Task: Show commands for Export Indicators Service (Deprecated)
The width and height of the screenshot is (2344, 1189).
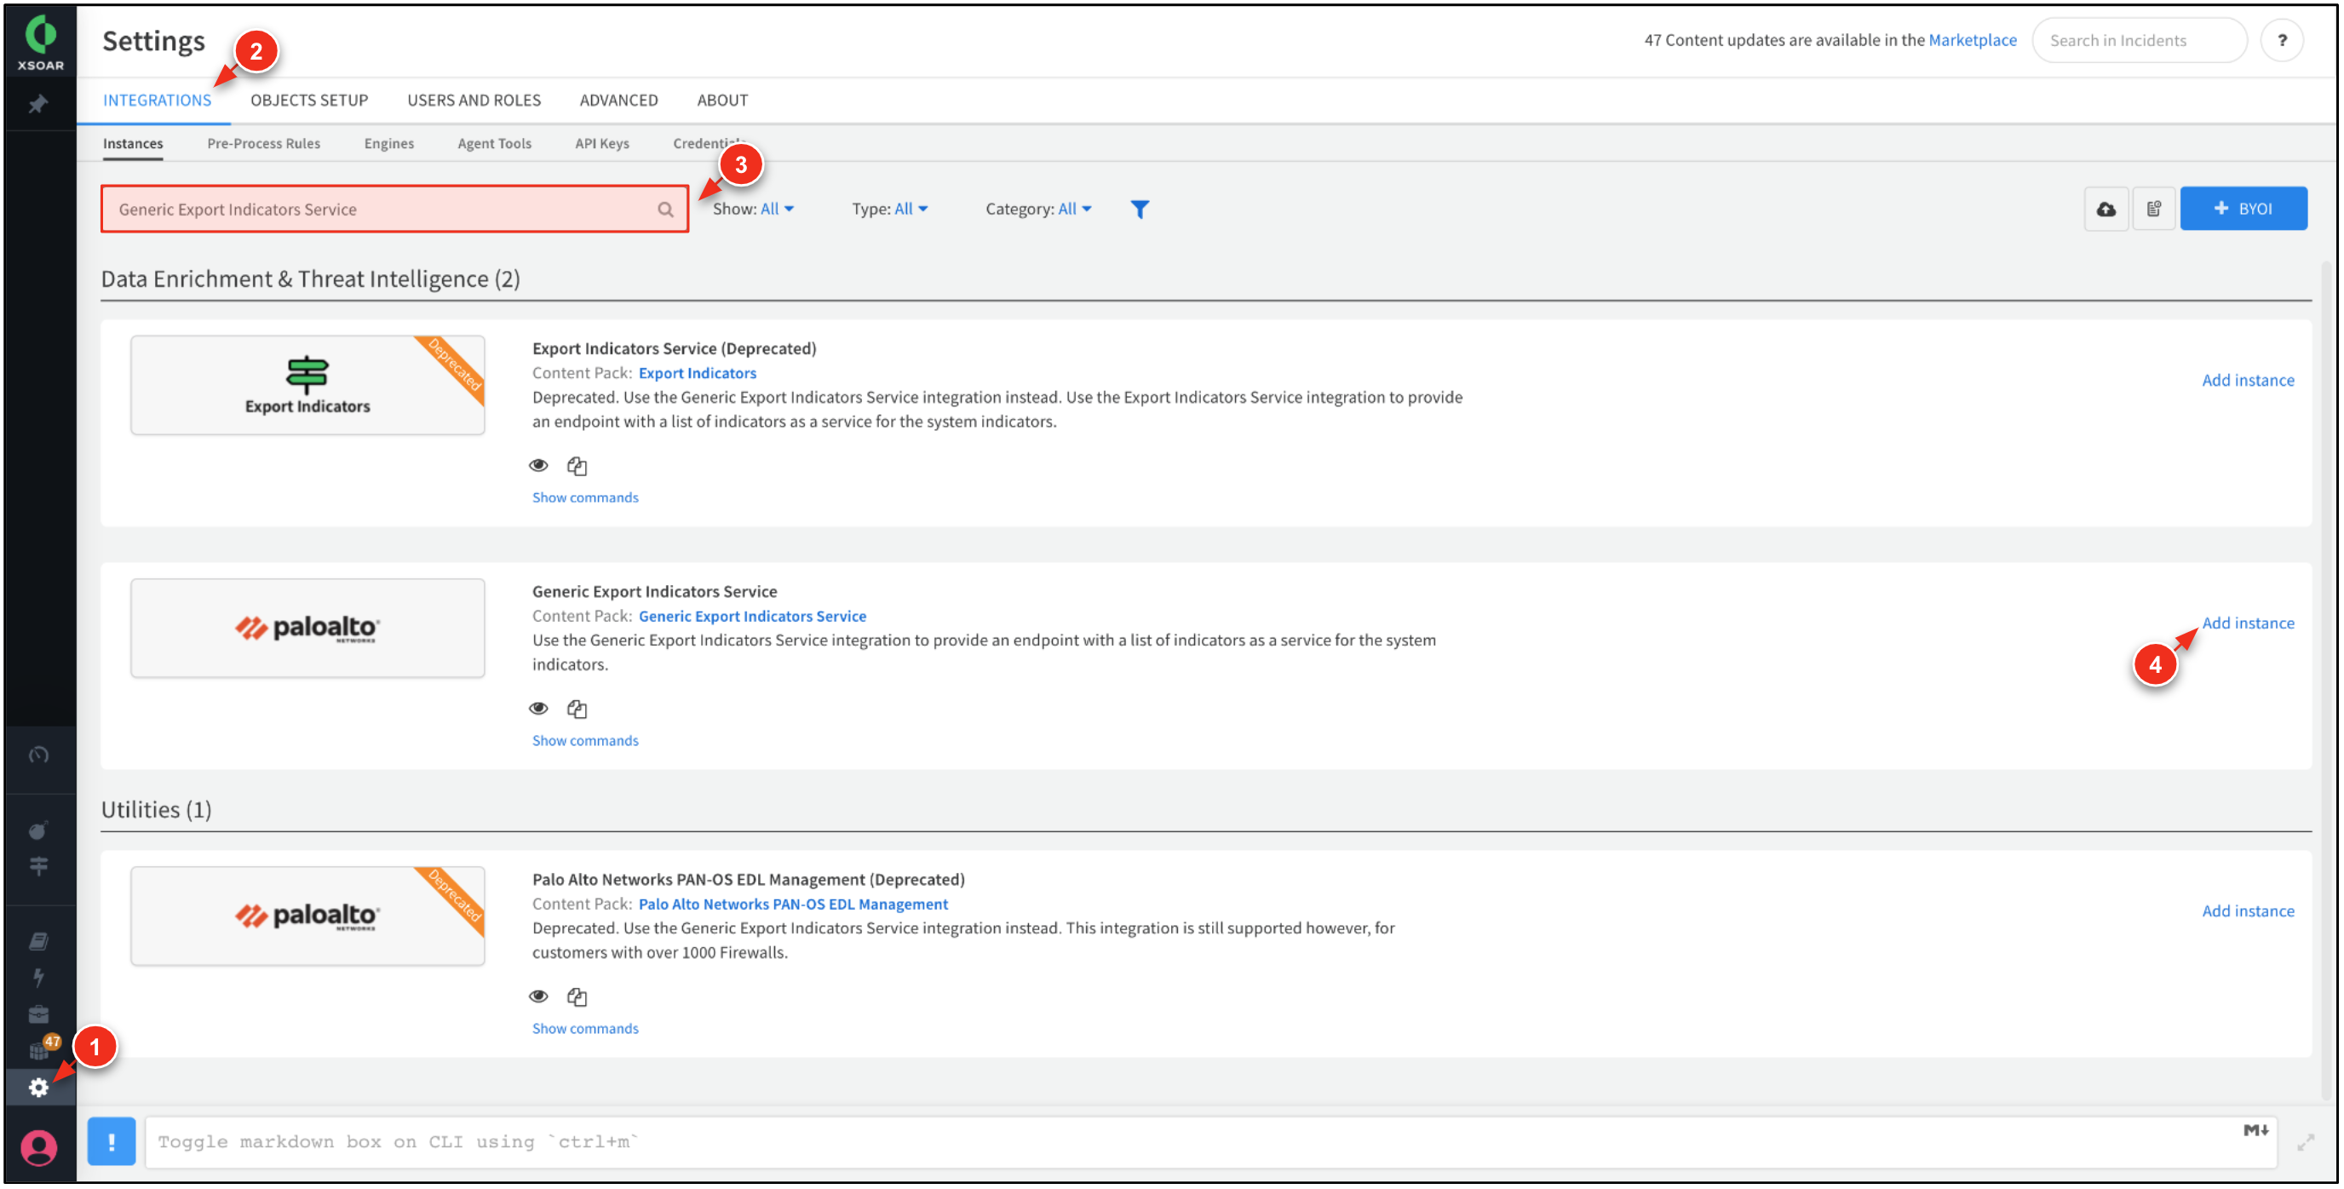Action: [x=585, y=497]
